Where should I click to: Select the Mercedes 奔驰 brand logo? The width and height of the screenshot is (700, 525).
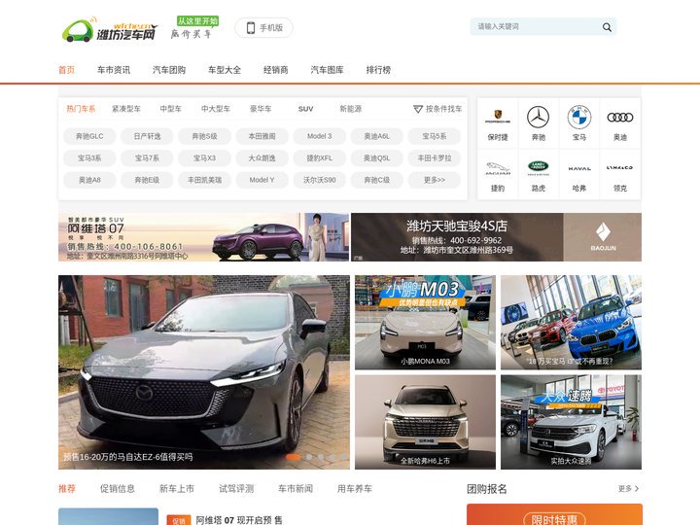(x=538, y=117)
